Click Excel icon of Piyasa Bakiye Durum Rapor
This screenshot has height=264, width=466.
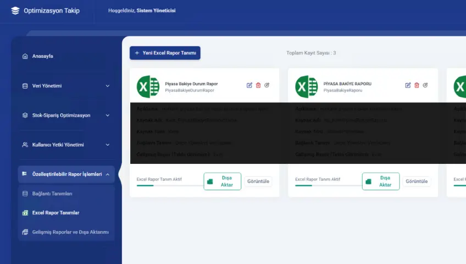tap(148, 86)
